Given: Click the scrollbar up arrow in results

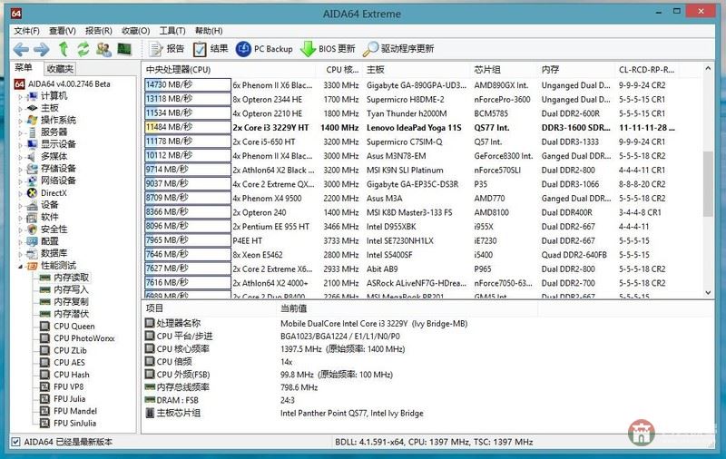Looking at the screenshot, I should [x=708, y=68].
